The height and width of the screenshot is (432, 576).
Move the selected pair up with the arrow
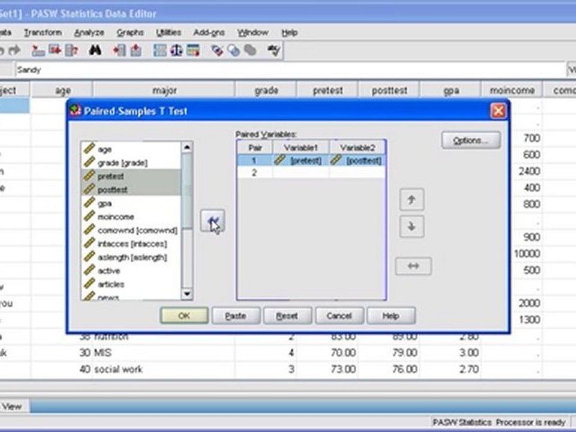point(412,200)
